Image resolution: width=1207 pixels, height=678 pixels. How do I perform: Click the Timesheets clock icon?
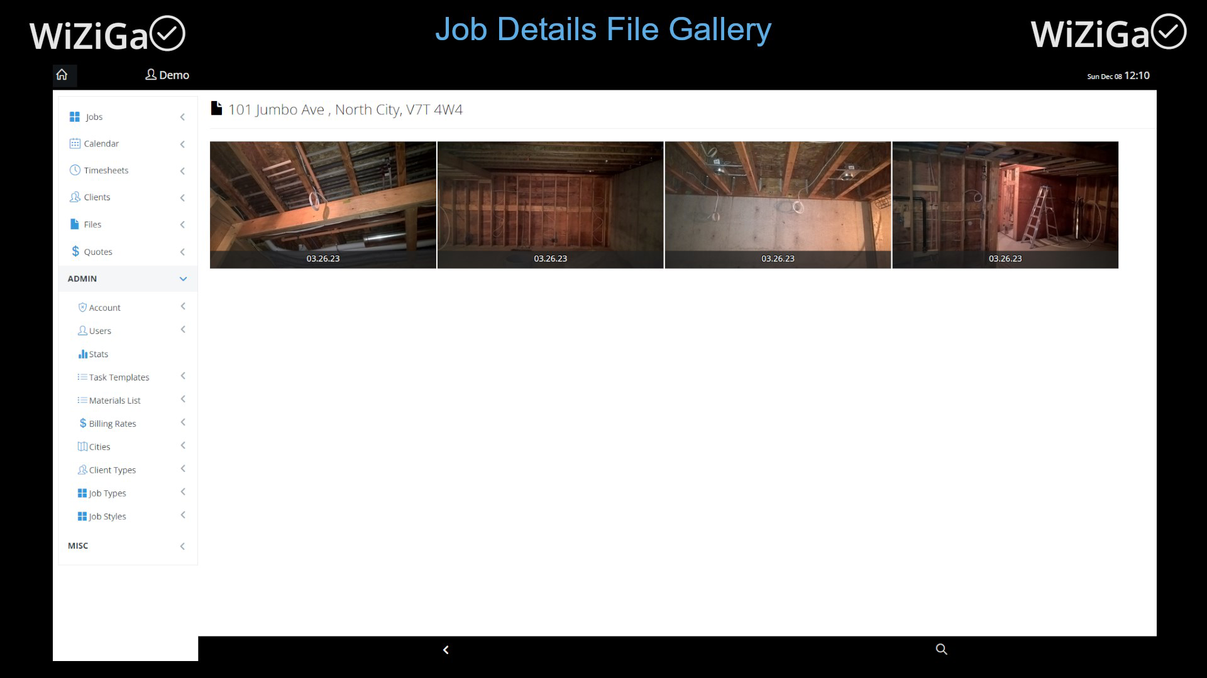75,170
